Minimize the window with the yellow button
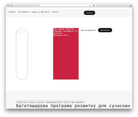The width and height of the screenshot is (138, 117). pyautogui.click(x=10, y=5)
